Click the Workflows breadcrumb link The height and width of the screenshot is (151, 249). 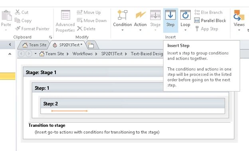tap(83, 54)
